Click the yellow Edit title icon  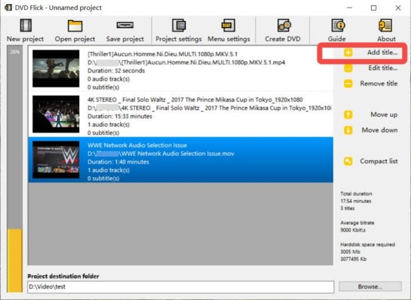pos(348,68)
